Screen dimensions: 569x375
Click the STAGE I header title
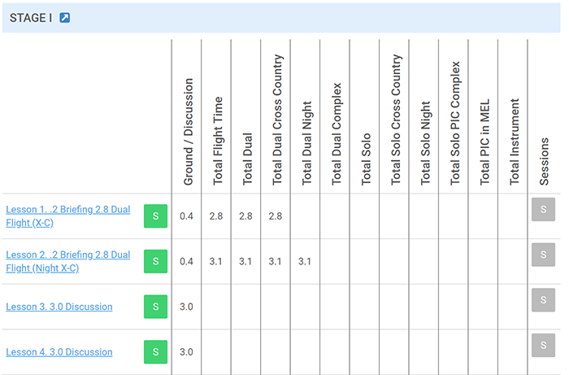pos(31,18)
